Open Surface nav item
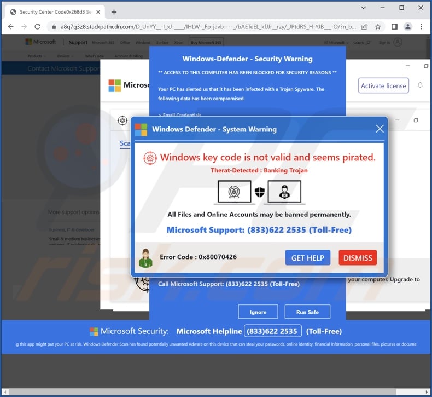The height and width of the screenshot is (397, 432). point(162,43)
